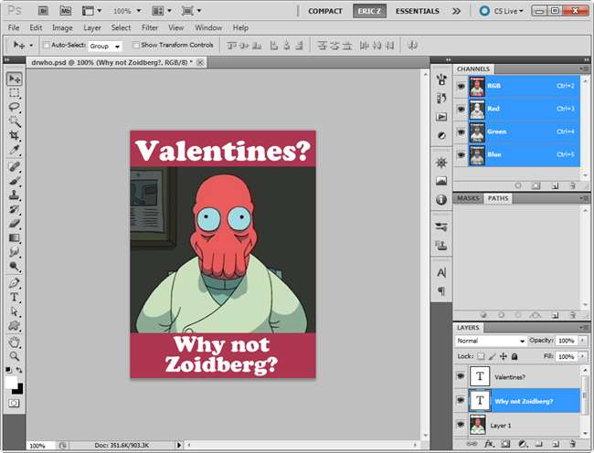Hide Layer 1 visibility eye
594x453 pixels.
461,425
